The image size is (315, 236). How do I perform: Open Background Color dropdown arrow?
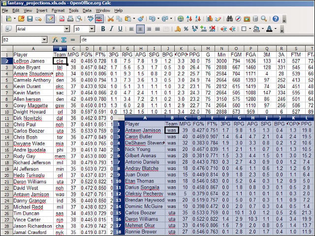[262, 29]
